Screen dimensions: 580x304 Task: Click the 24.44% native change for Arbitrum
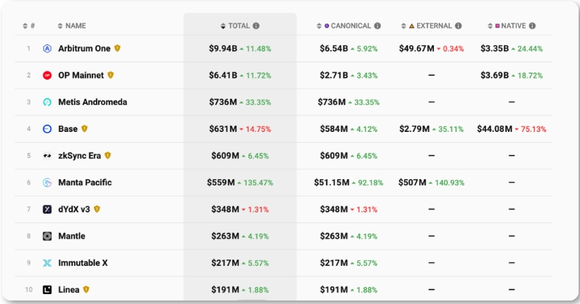coord(530,49)
